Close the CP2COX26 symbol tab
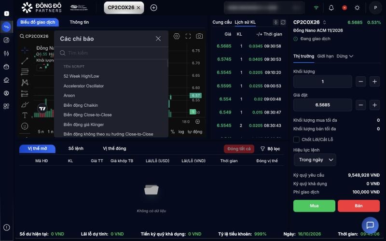This screenshot has width=386, height=241. 138,8
